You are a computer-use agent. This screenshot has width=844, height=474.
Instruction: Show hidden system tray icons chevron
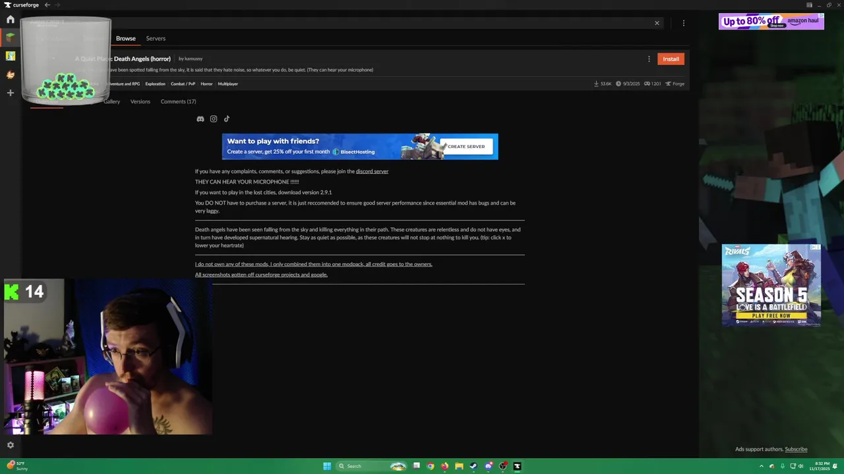click(762, 466)
